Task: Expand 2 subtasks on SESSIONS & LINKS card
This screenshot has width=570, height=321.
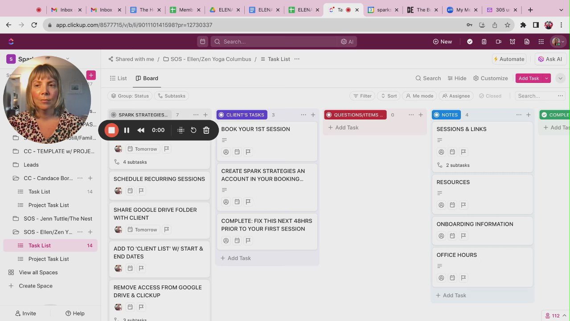Action: [453, 165]
